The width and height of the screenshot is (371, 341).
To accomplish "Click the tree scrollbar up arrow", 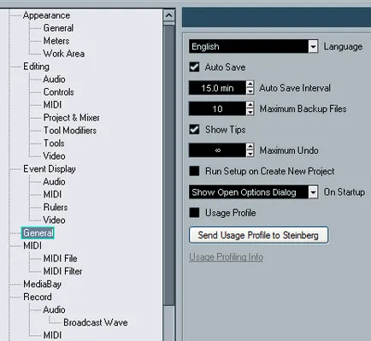I will (x=169, y=15).
